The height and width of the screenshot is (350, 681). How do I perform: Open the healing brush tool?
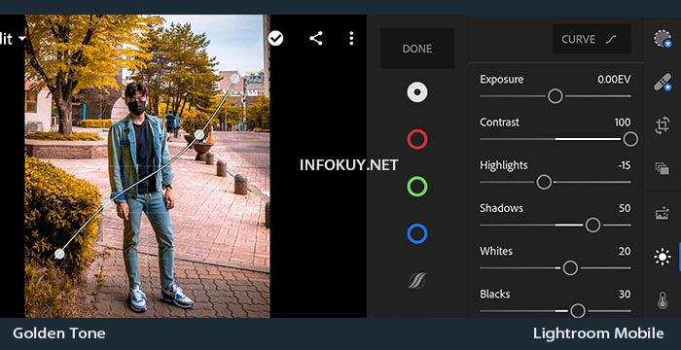tap(663, 82)
